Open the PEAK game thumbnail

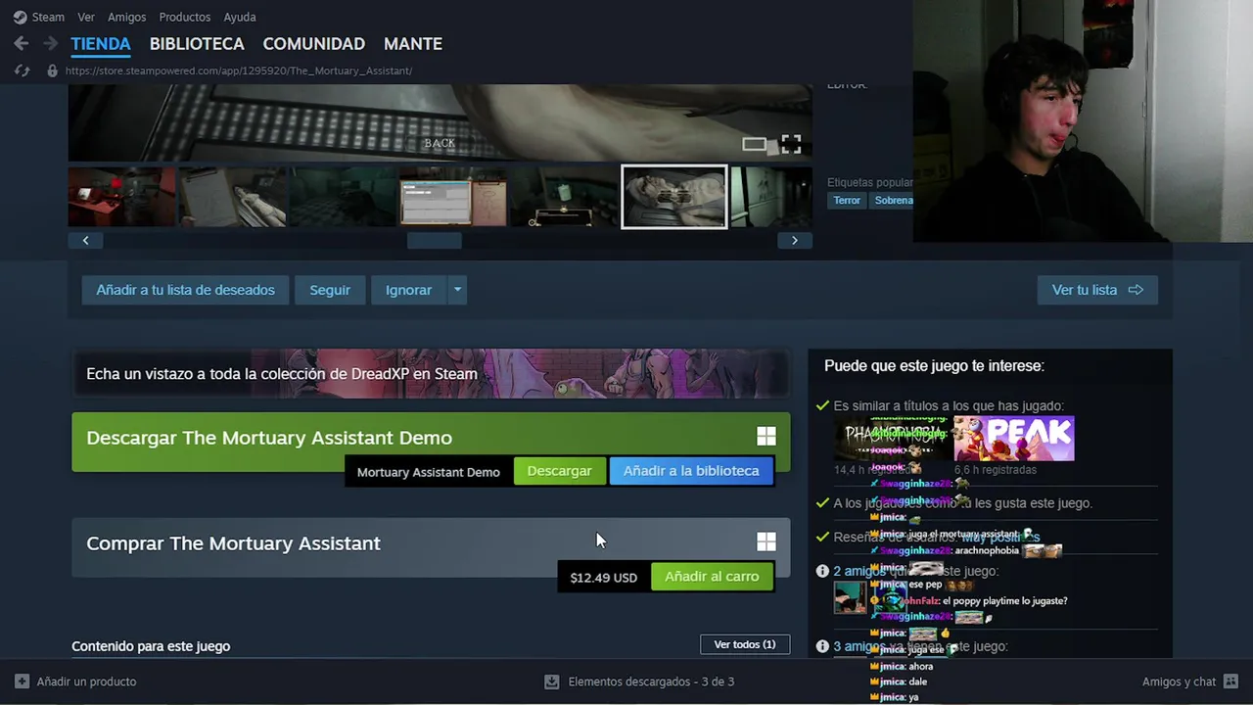point(1014,439)
